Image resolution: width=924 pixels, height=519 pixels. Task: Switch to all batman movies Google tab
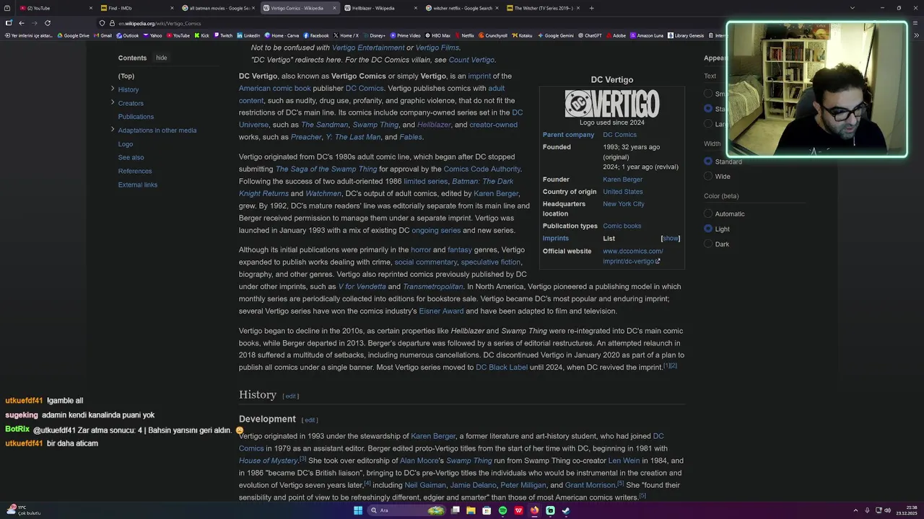(x=219, y=8)
